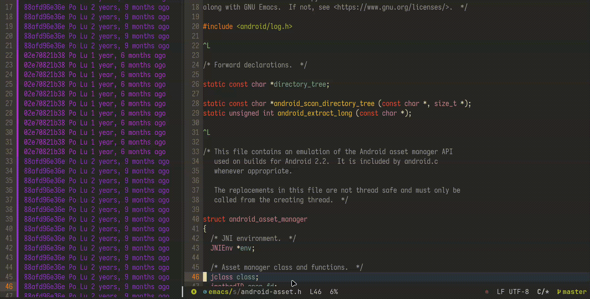Click the 6% buffer position indicator
The height and width of the screenshot is (299, 590).
[x=334, y=292]
